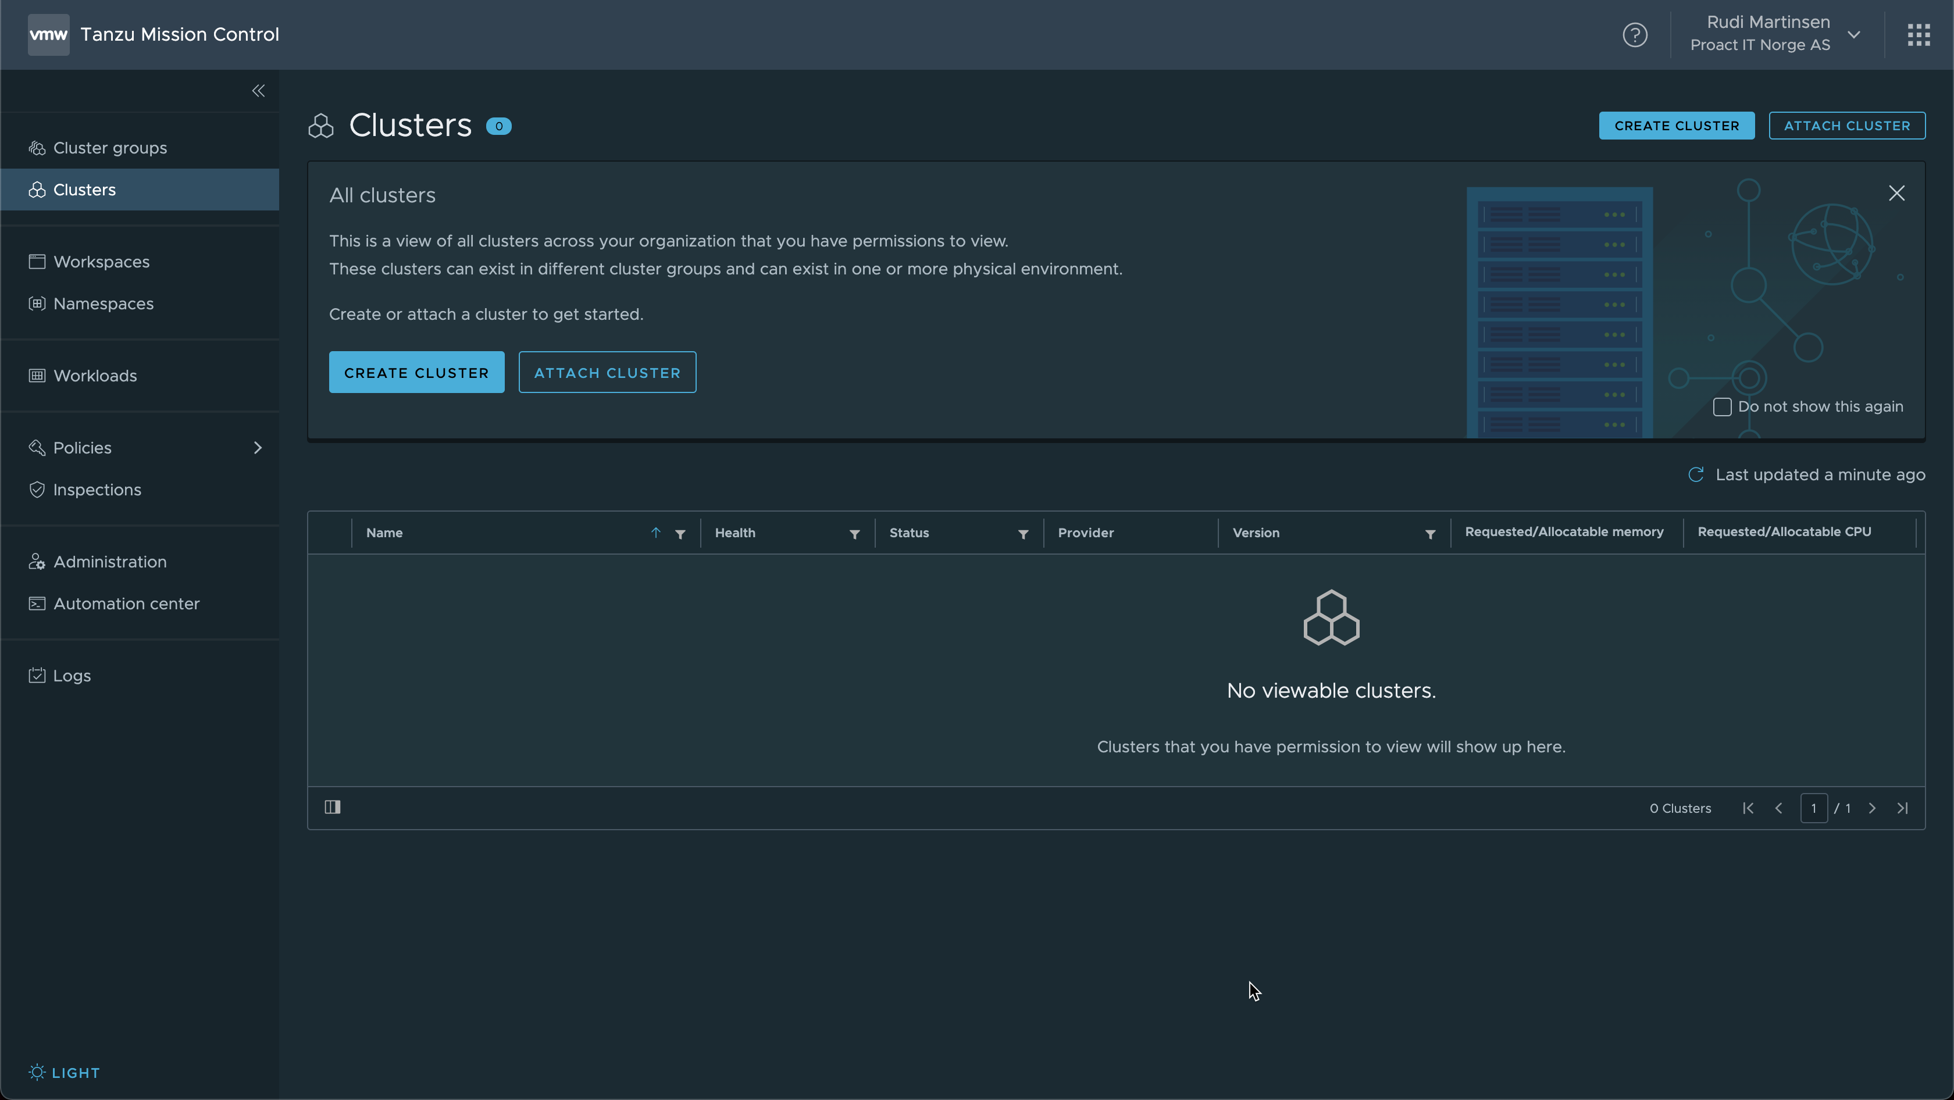Open Cluster groups in sidebar

pyautogui.click(x=140, y=148)
